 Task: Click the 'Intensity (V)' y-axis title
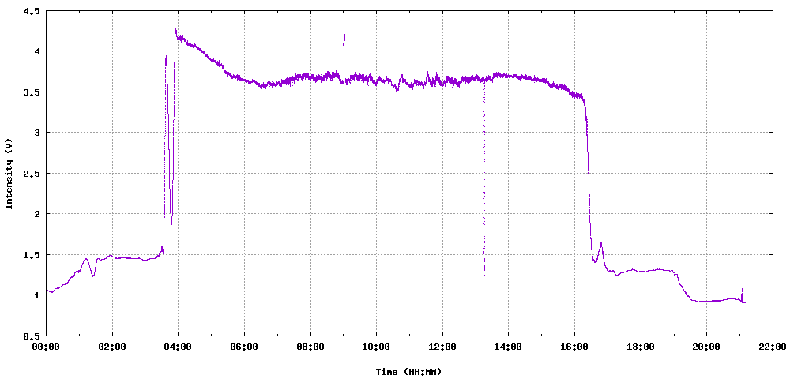8,173
